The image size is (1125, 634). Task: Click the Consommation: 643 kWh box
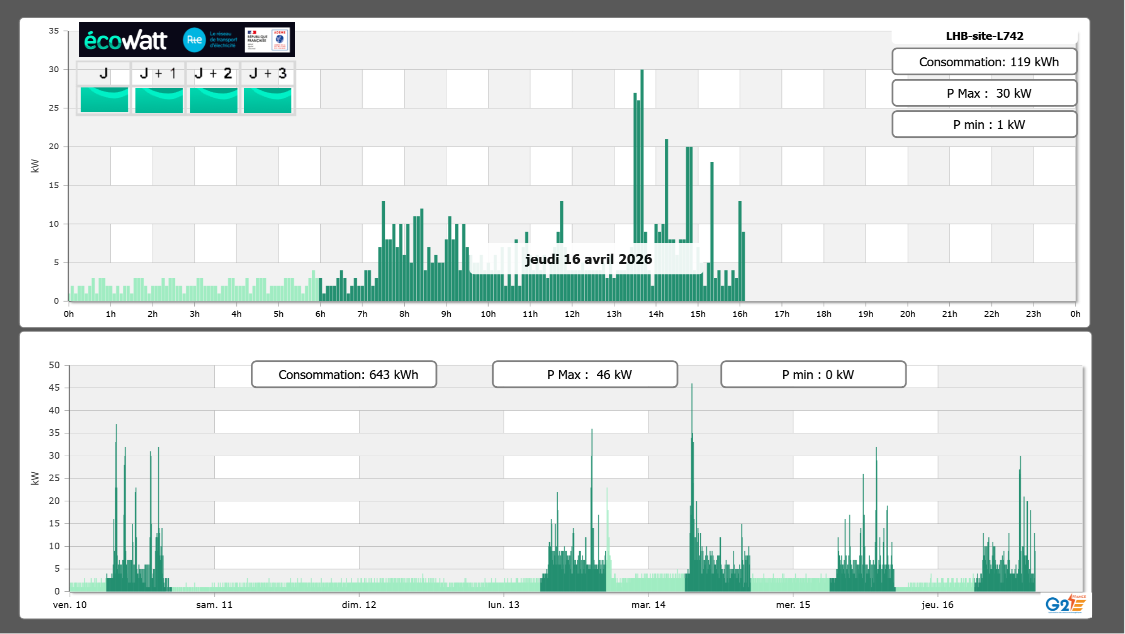pyautogui.click(x=344, y=375)
